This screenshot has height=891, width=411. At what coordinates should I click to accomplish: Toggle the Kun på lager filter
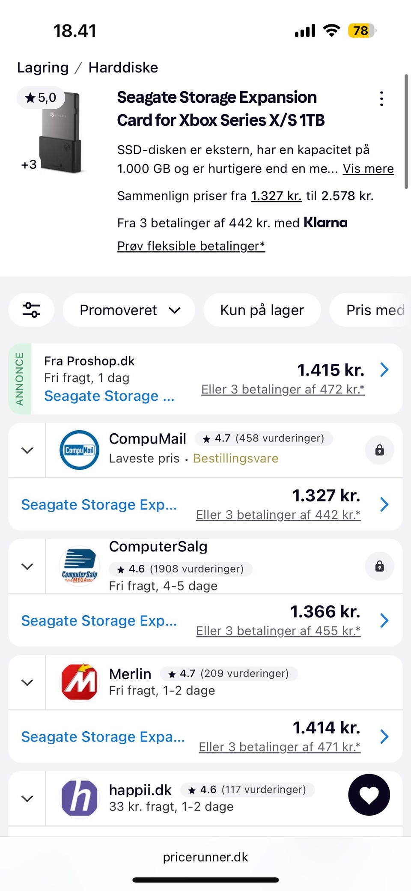(262, 310)
